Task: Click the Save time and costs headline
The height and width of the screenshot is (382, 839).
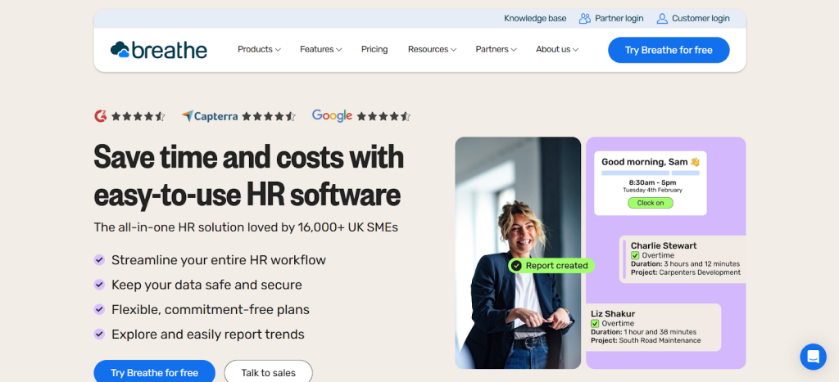Action: 249,176
